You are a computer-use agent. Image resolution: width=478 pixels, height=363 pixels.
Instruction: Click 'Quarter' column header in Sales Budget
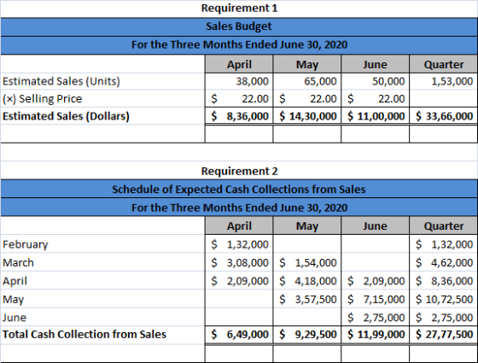(443, 64)
